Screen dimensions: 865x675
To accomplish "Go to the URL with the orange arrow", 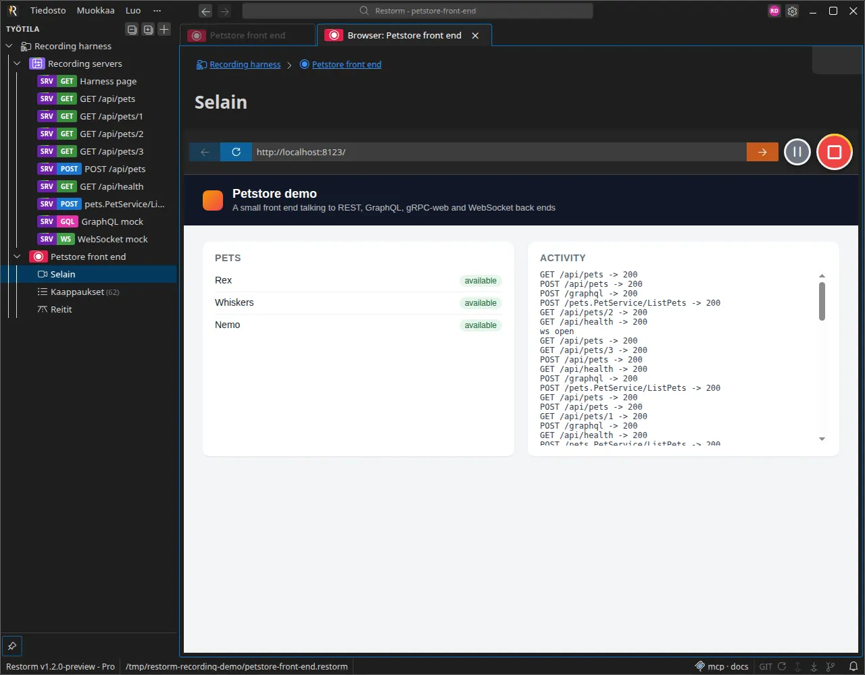I will click(x=762, y=152).
